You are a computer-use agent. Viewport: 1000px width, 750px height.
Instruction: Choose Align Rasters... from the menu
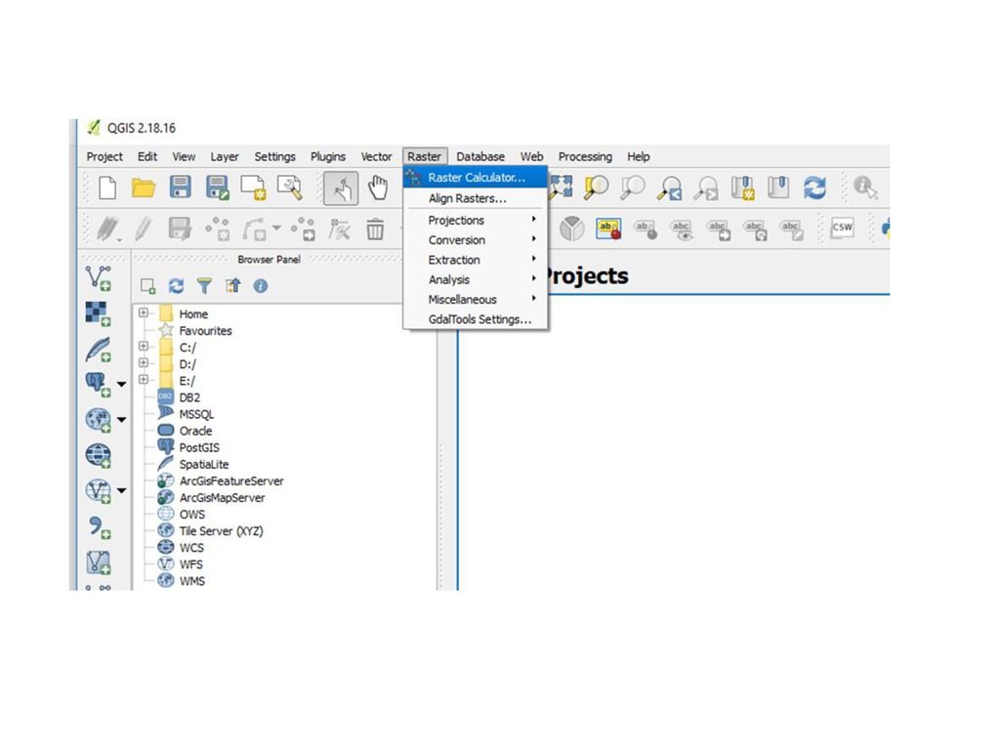tap(476, 198)
